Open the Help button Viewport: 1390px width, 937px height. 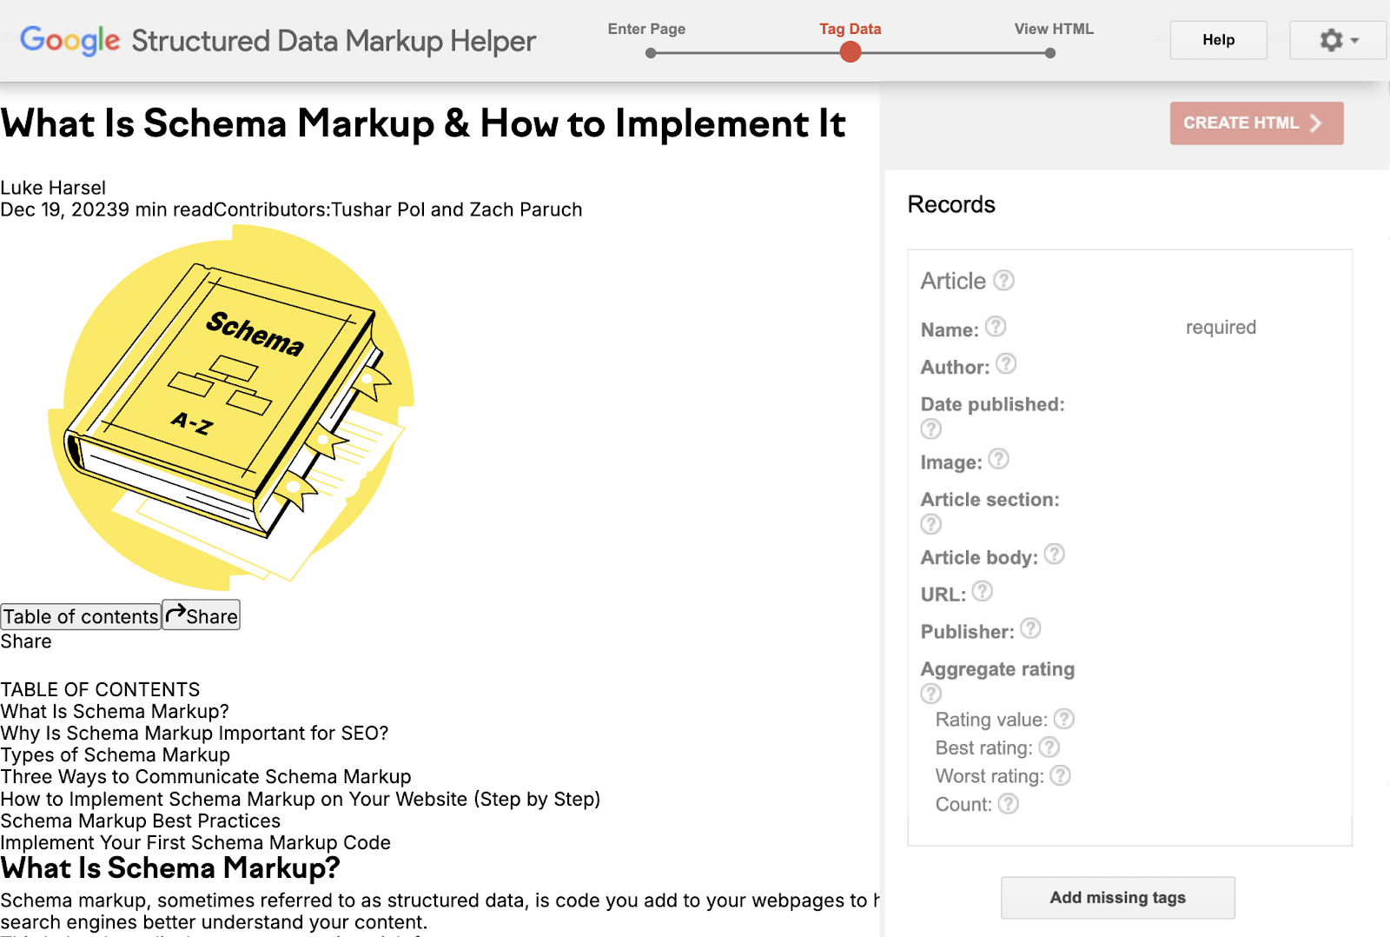click(1218, 40)
